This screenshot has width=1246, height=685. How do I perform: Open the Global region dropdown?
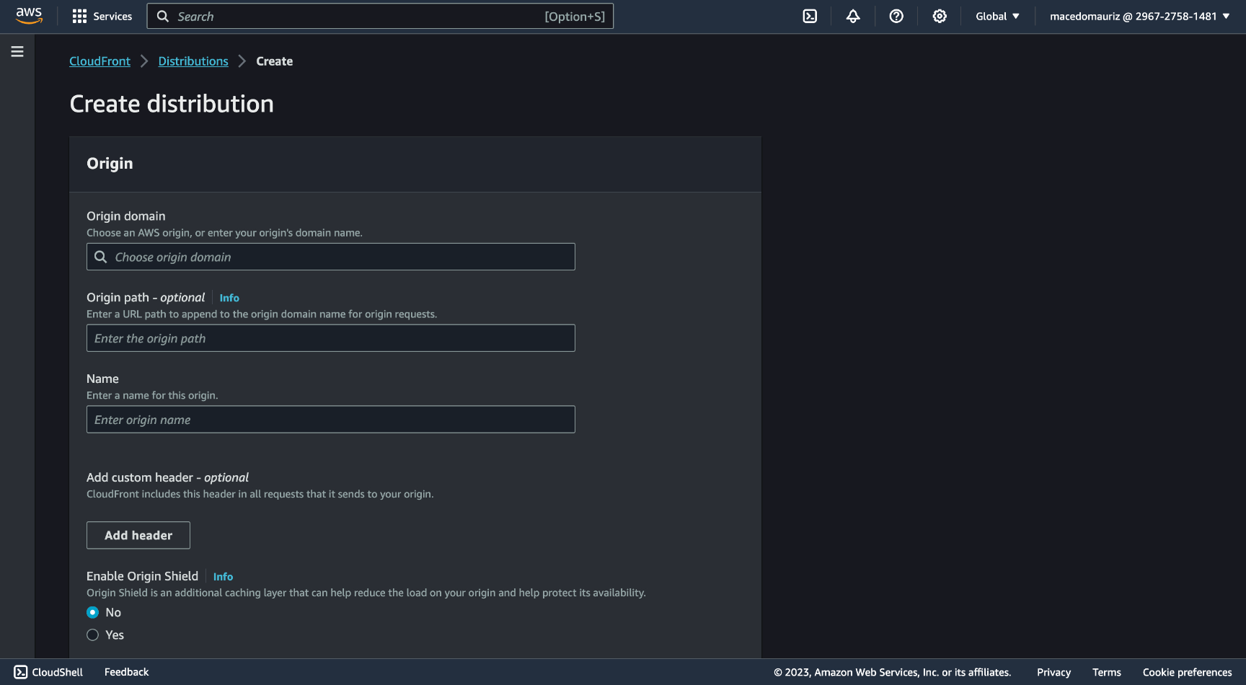[x=997, y=16]
